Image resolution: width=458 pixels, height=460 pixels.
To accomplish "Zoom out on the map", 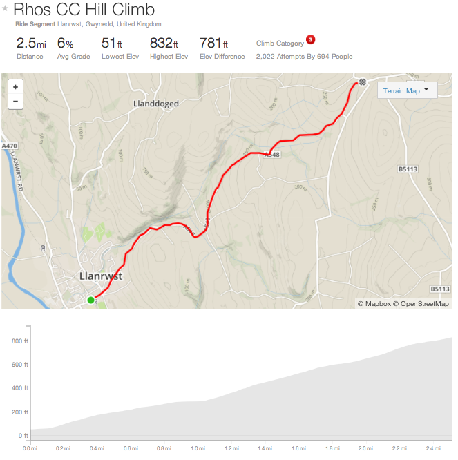I will click(x=15, y=102).
